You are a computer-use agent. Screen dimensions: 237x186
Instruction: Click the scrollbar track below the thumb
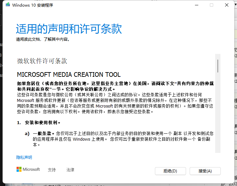pyautogui.click(x=217, y=116)
